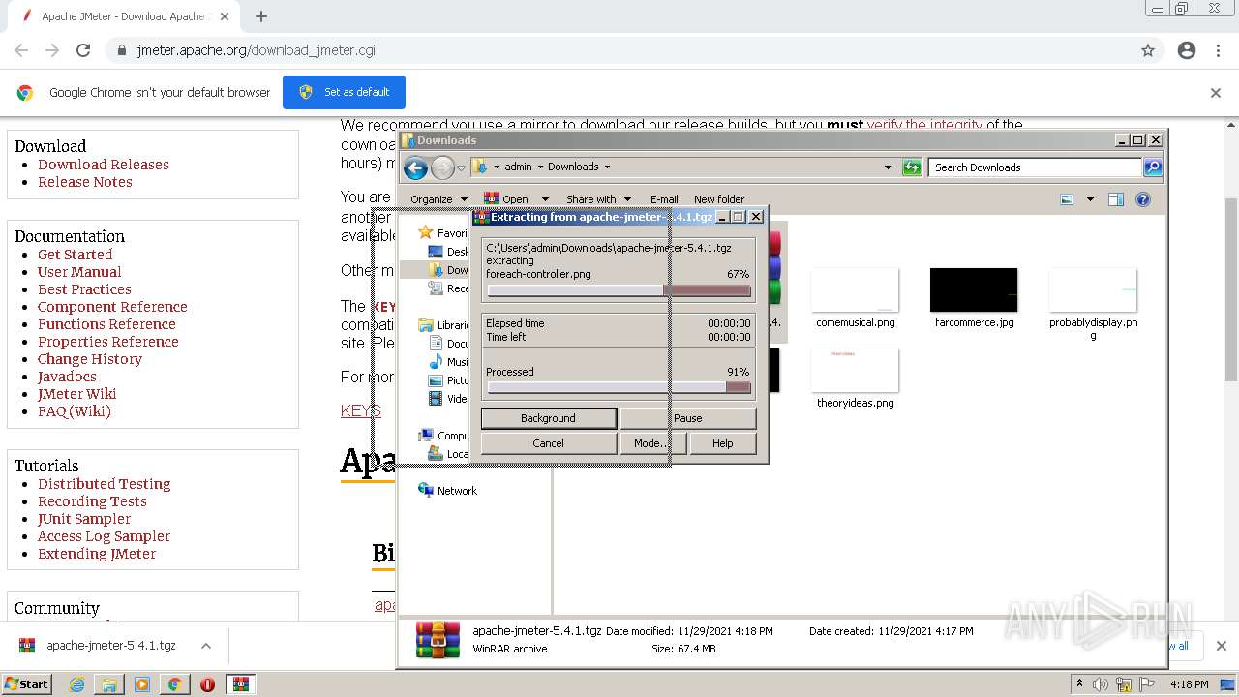Click Open with WinRAR toolbar button
Screen dimensions: 1239x697
click(x=506, y=199)
